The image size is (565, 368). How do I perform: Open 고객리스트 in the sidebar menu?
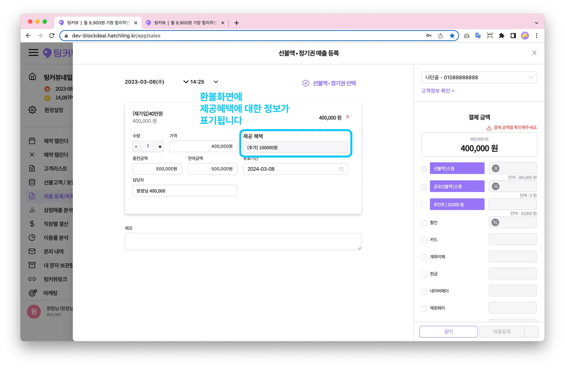[55, 168]
